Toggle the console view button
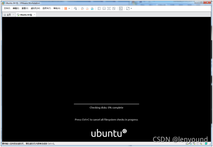 click(x=121, y=9)
